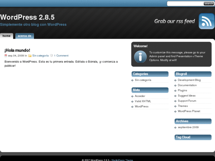The width and height of the screenshot is (215, 161).
Task: Click the blue info icon in Welcome box
Action: tap(140, 57)
